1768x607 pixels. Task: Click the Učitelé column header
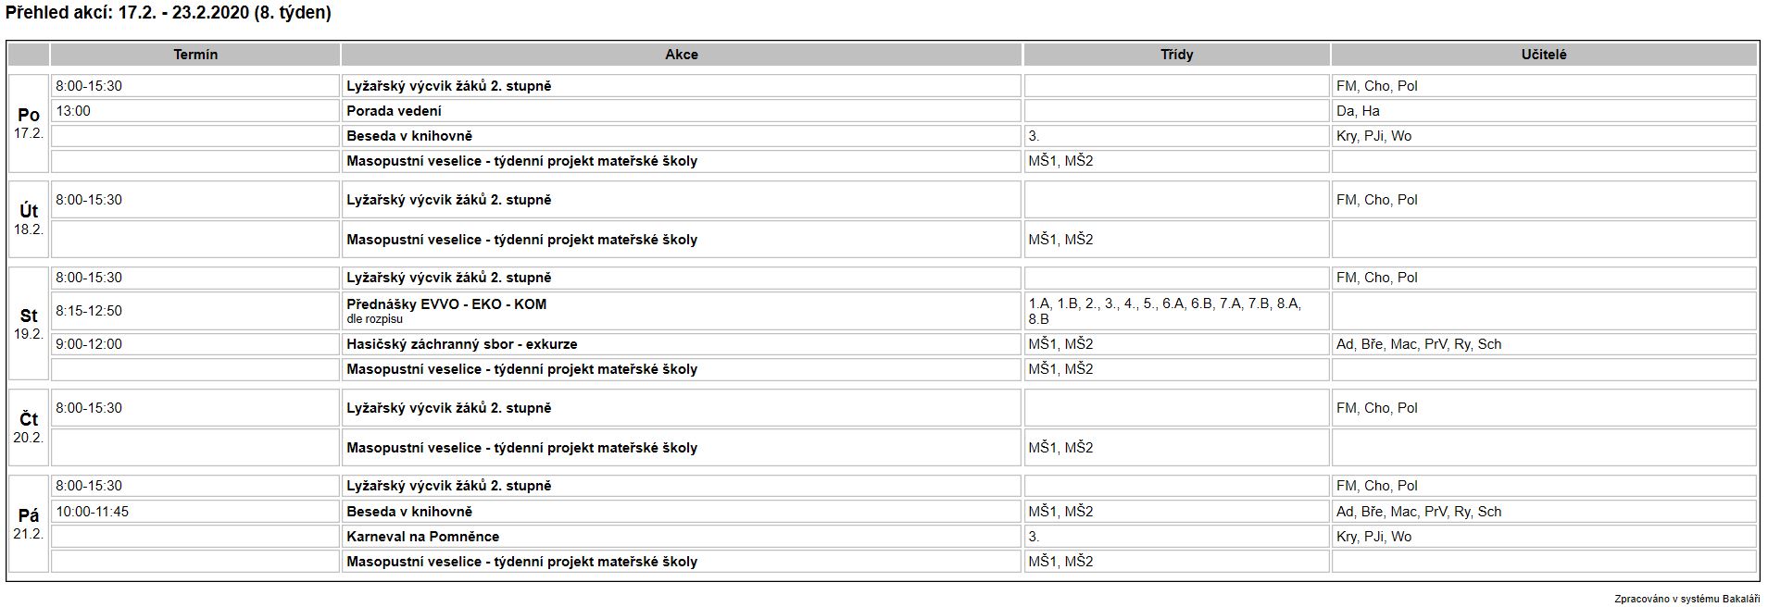(1544, 55)
